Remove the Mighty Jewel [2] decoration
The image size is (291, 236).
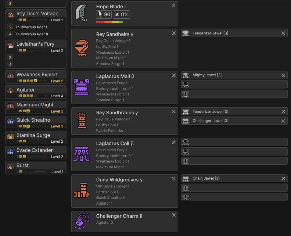pyautogui.click(x=283, y=75)
